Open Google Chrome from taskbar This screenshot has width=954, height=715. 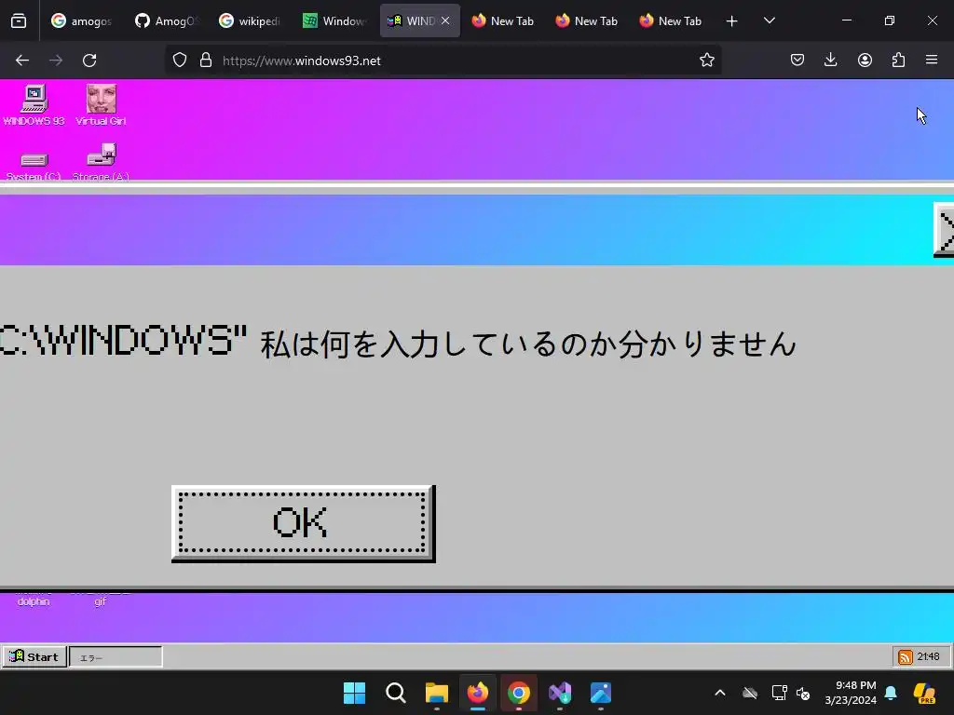(518, 693)
